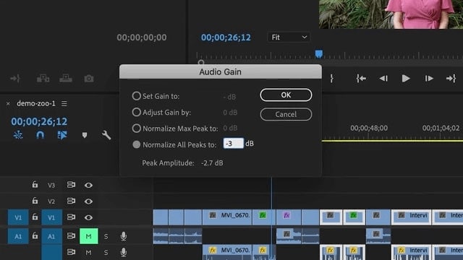
Task: Step forward one frame in program monitor
Action: [x=429, y=79]
